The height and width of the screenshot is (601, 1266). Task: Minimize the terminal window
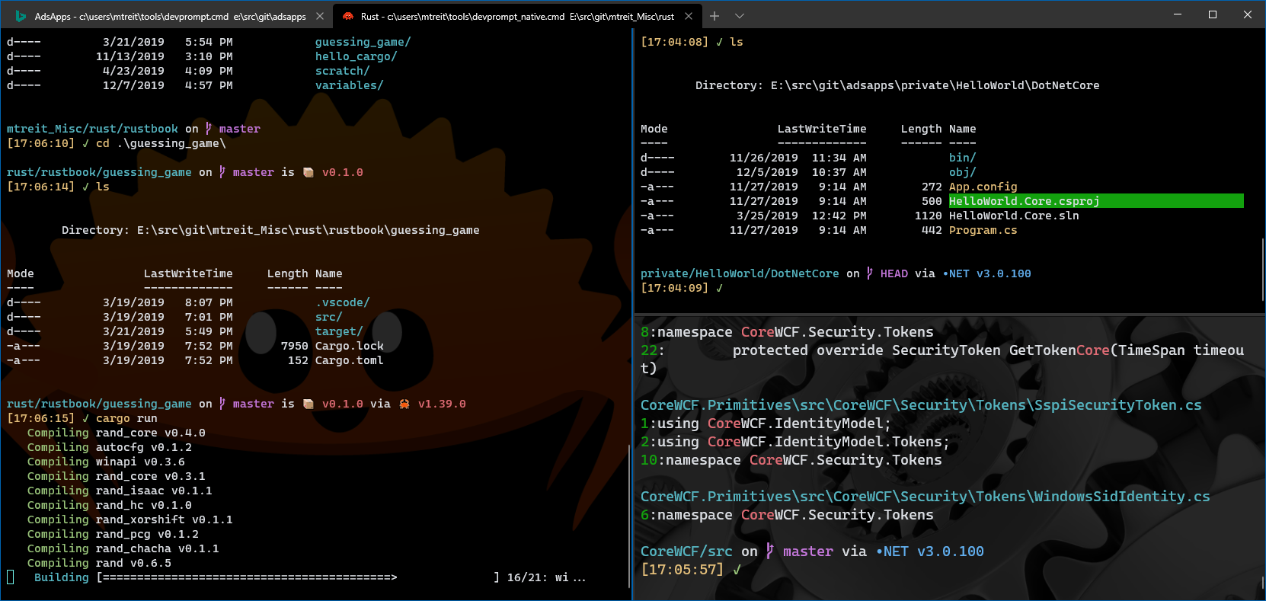[x=1178, y=14]
